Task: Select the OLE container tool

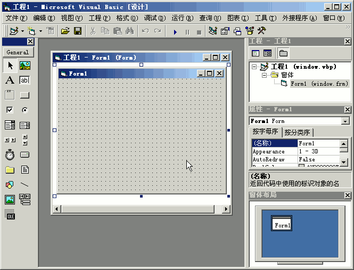Action: [x=10, y=215]
